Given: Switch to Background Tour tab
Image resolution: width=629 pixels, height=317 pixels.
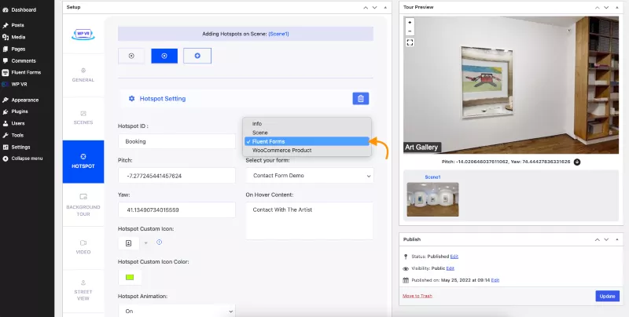Looking at the screenshot, I should pyautogui.click(x=83, y=205).
